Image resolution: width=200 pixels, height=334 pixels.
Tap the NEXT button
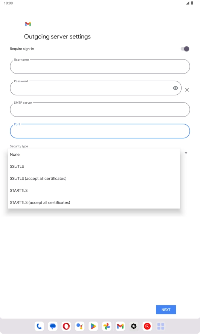point(166,309)
